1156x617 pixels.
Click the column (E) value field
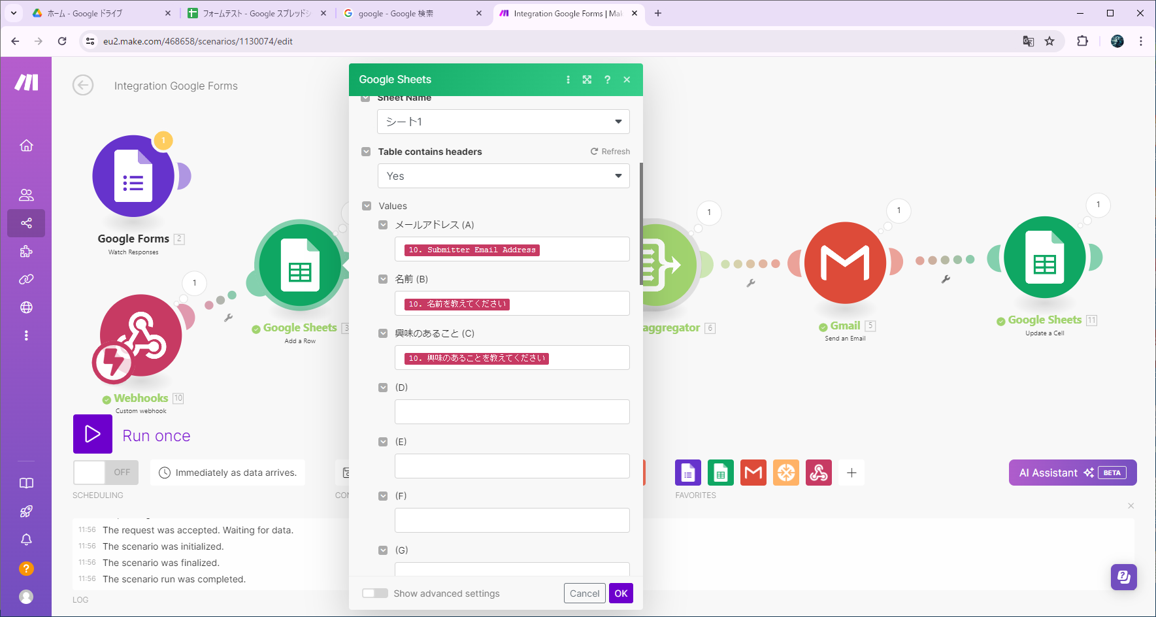512,466
